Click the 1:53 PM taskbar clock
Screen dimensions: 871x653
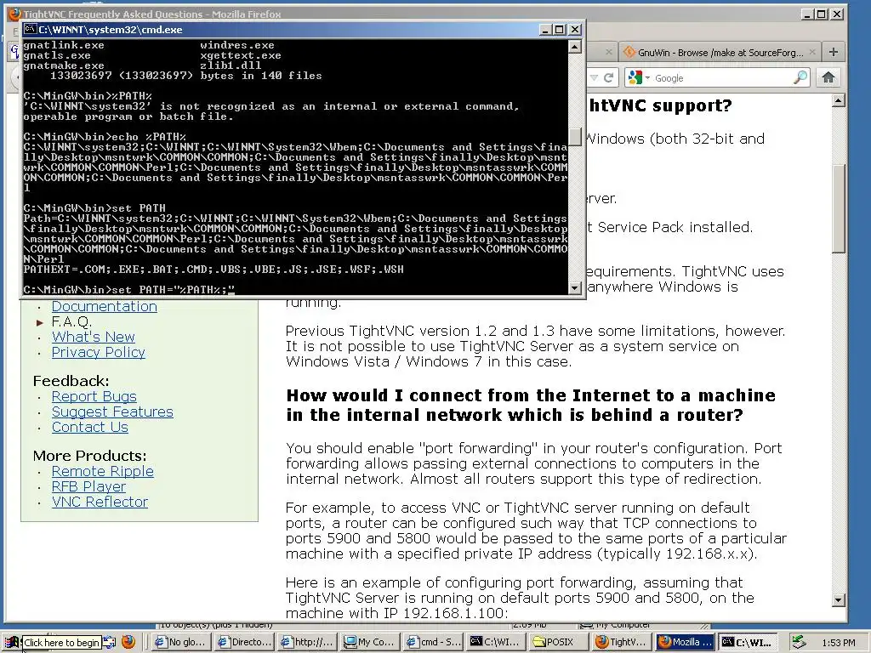[x=839, y=643]
